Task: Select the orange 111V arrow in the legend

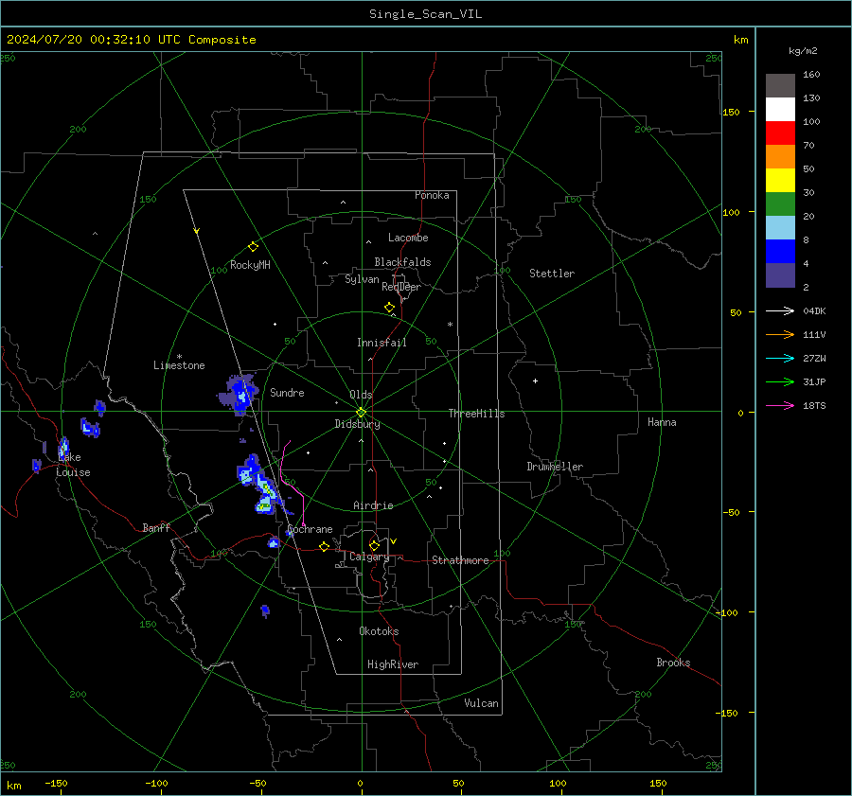Action: (x=780, y=335)
